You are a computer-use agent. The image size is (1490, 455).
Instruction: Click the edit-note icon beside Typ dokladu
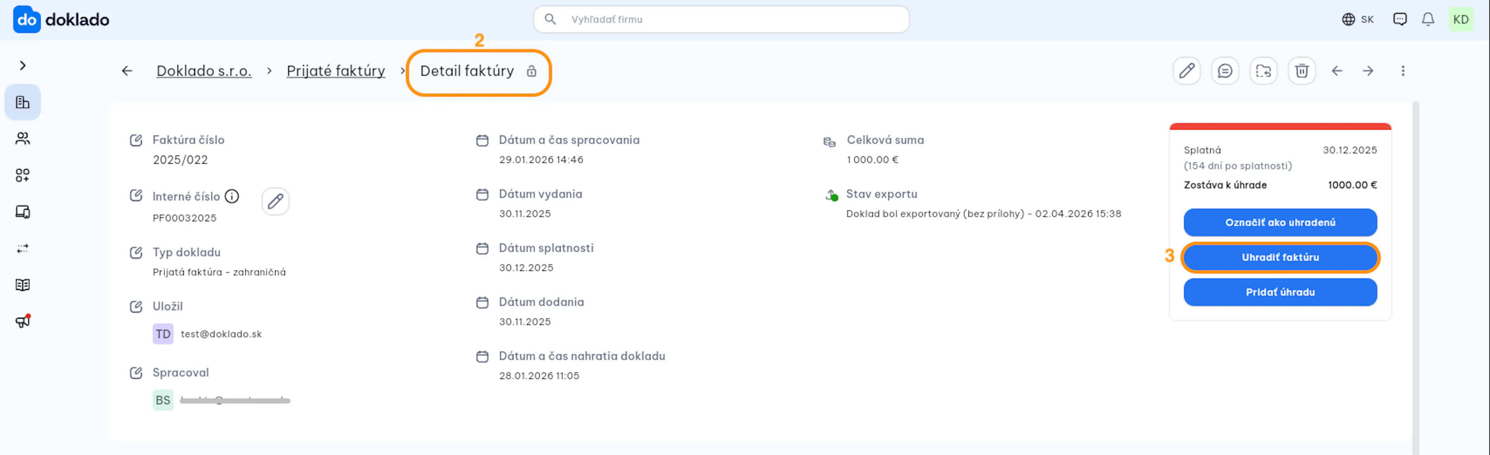click(x=136, y=252)
